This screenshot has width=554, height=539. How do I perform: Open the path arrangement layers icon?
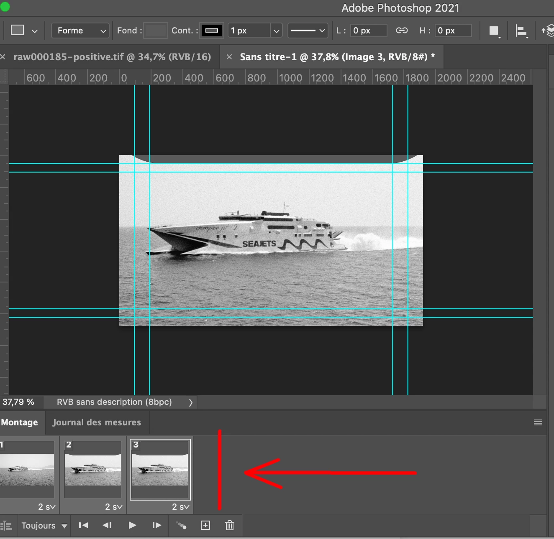[548, 31]
